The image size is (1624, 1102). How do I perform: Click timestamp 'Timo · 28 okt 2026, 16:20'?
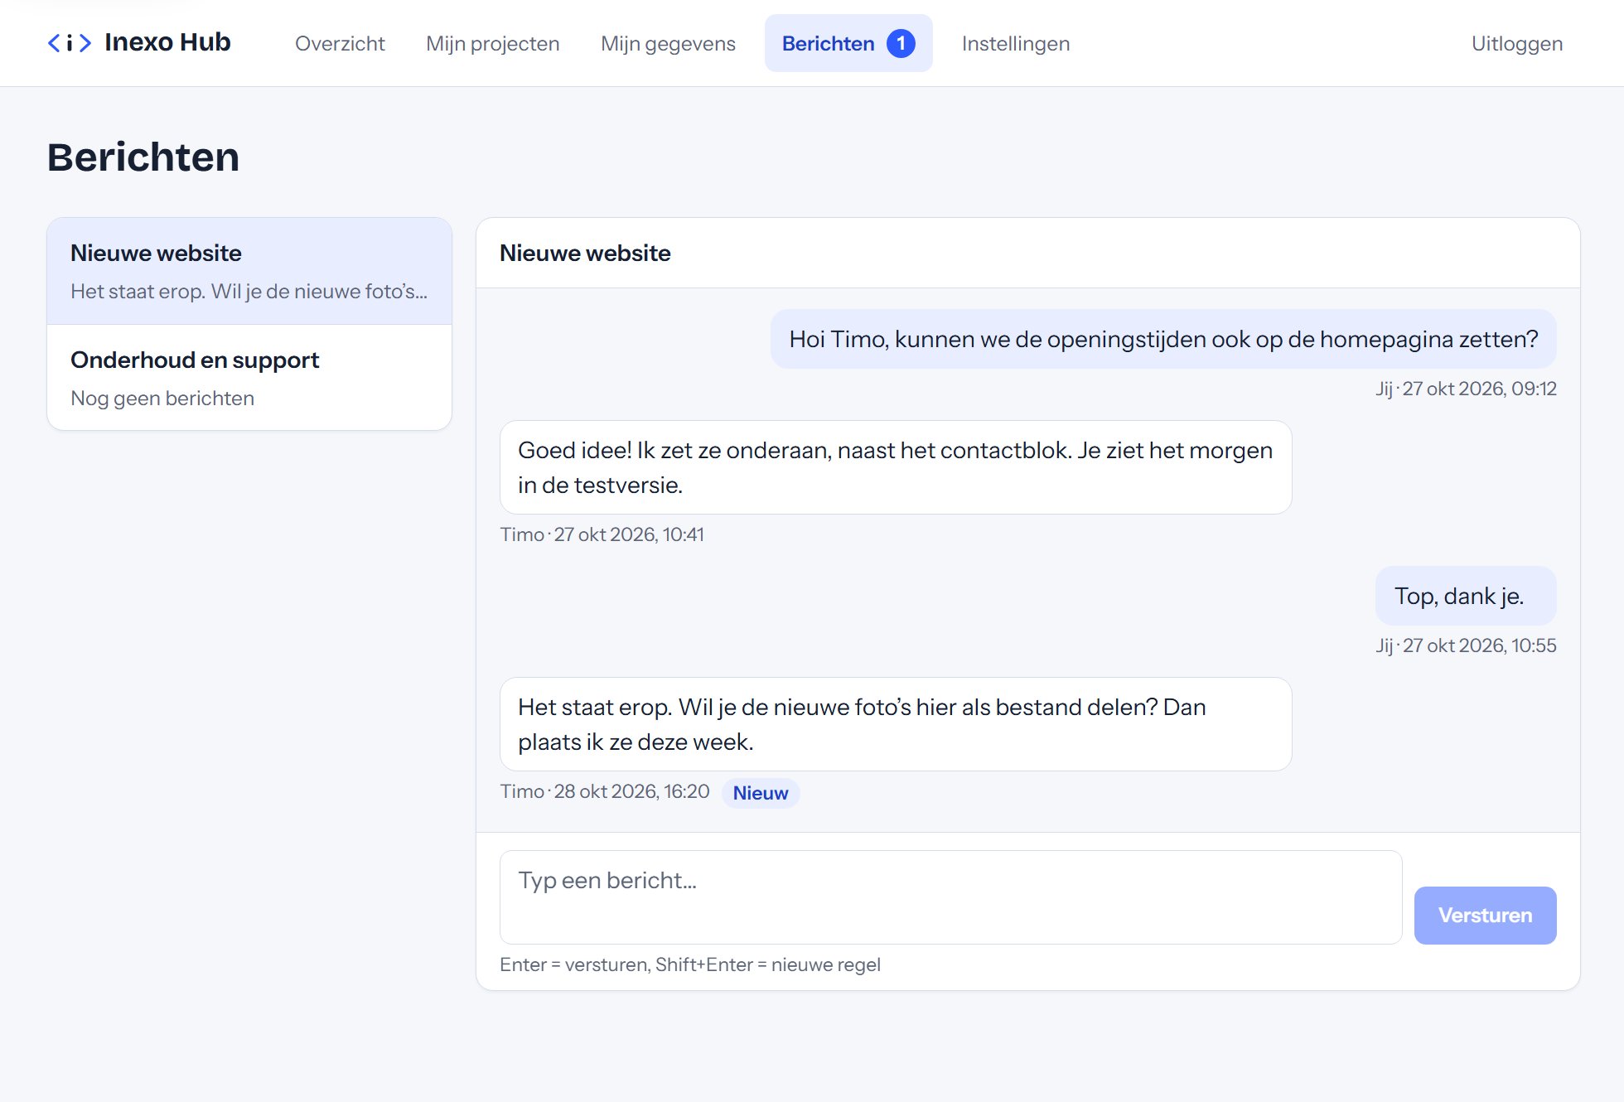point(605,791)
